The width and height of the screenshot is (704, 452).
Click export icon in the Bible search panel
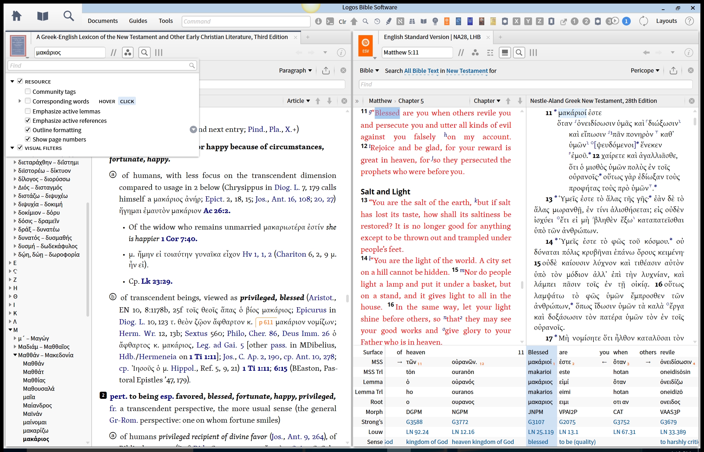(673, 71)
